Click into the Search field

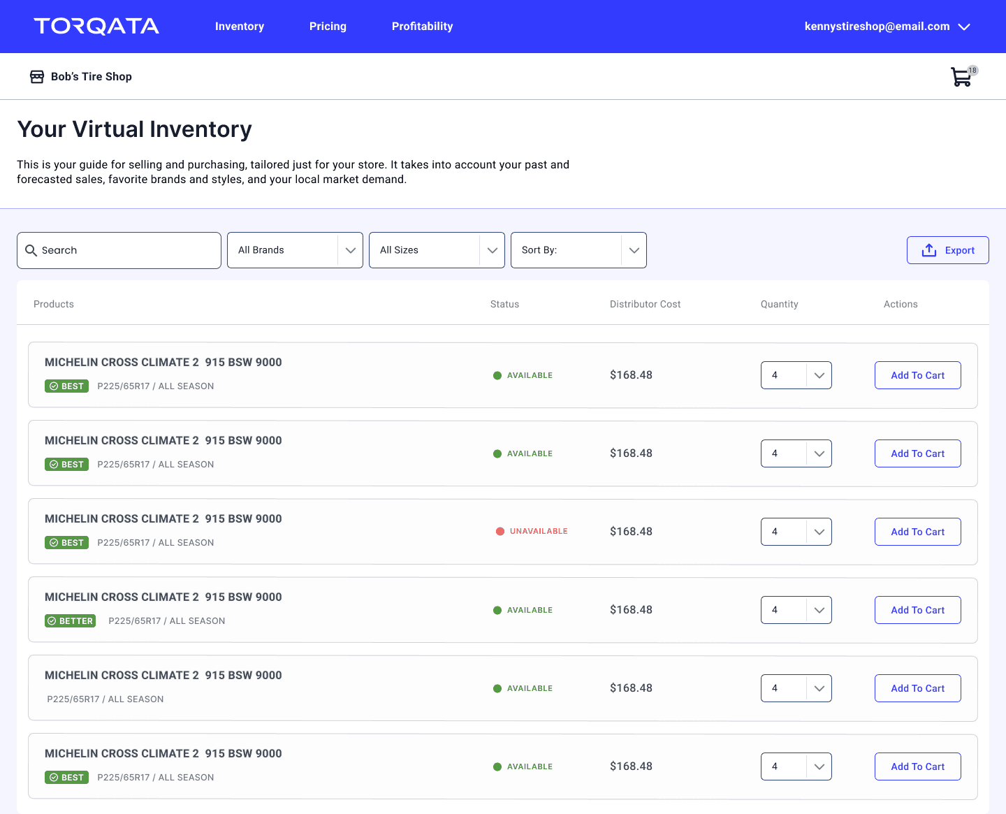click(x=119, y=250)
